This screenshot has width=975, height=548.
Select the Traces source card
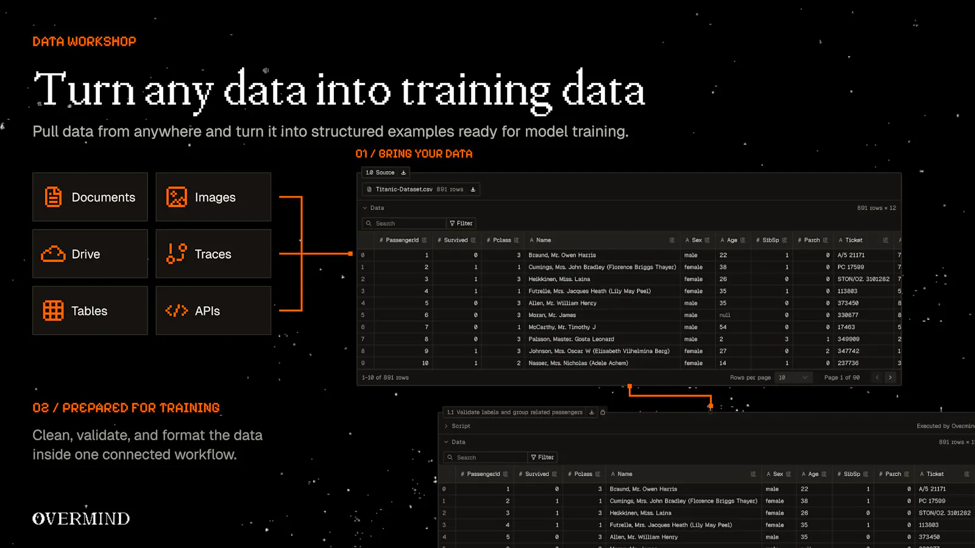tap(213, 254)
